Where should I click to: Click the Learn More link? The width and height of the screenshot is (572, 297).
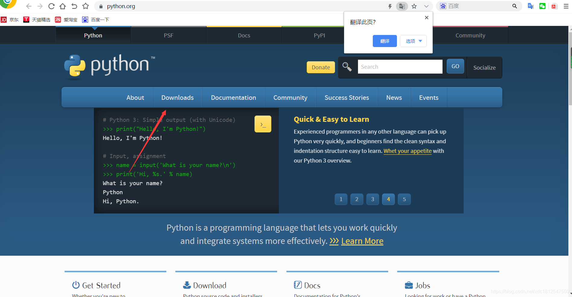coord(362,241)
